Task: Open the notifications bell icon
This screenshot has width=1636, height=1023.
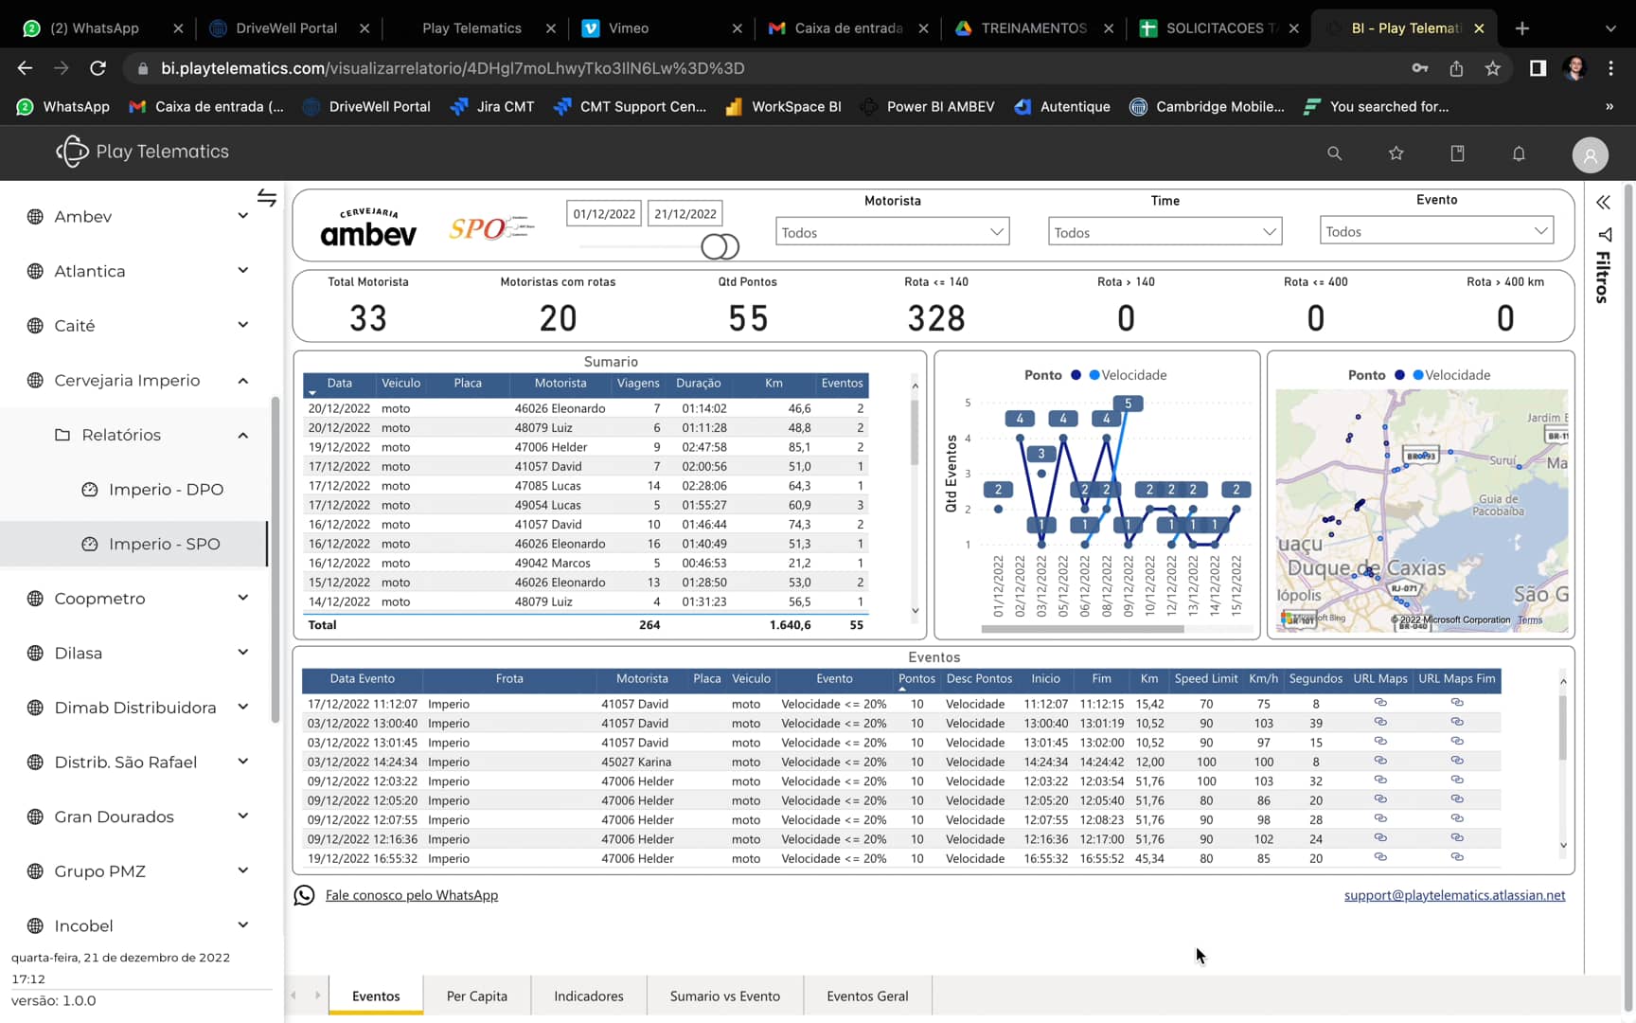Action: click(1519, 153)
